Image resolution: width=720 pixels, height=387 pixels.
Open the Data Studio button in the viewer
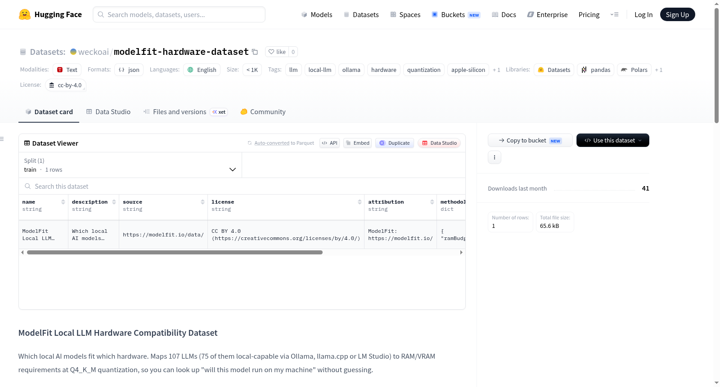pyautogui.click(x=439, y=143)
